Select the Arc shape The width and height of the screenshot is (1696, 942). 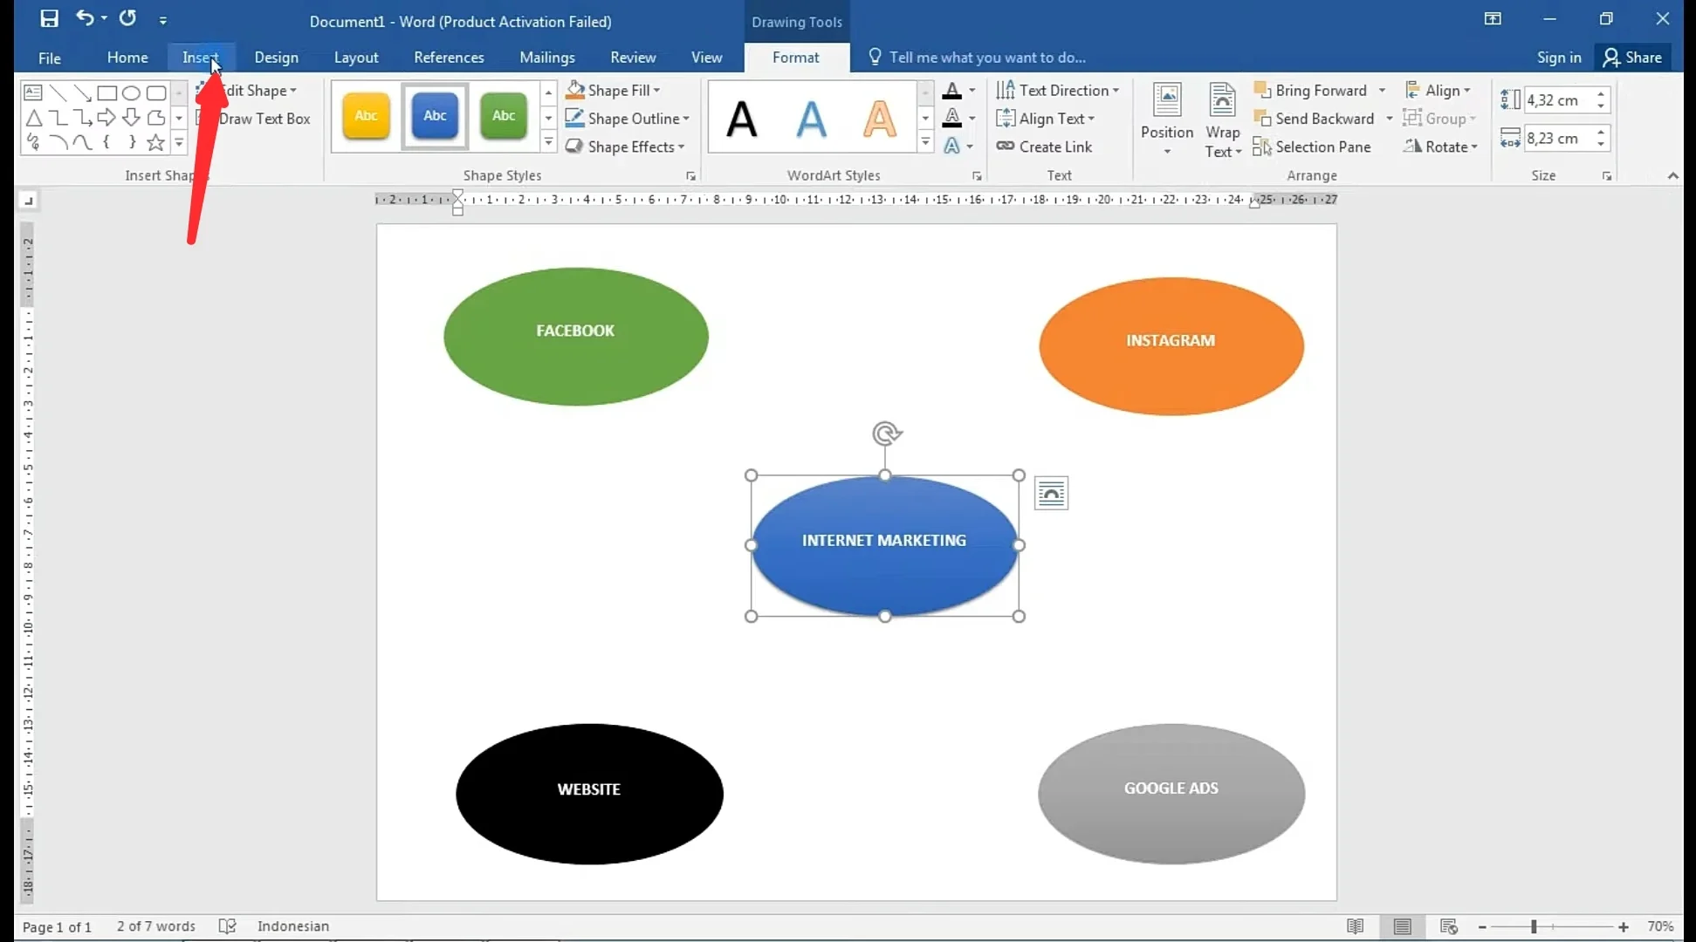click(x=58, y=142)
